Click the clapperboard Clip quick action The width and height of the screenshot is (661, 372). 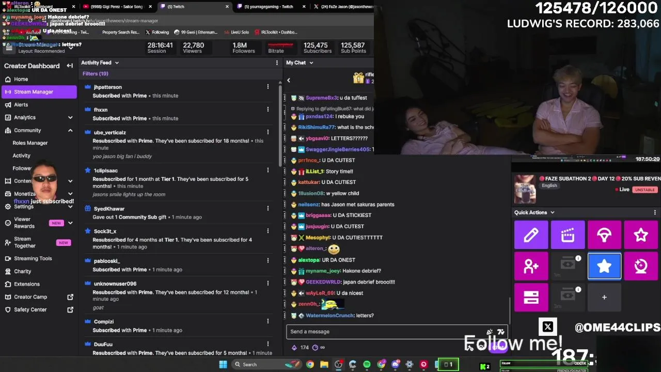click(x=568, y=235)
